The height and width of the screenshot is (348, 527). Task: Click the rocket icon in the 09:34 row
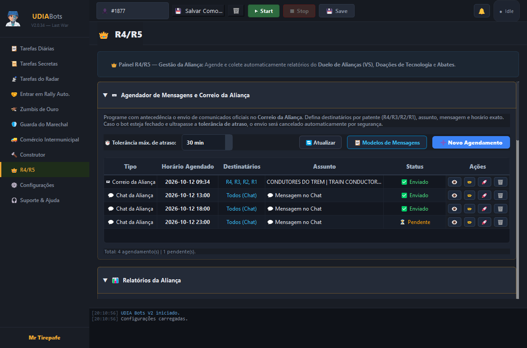click(x=484, y=182)
